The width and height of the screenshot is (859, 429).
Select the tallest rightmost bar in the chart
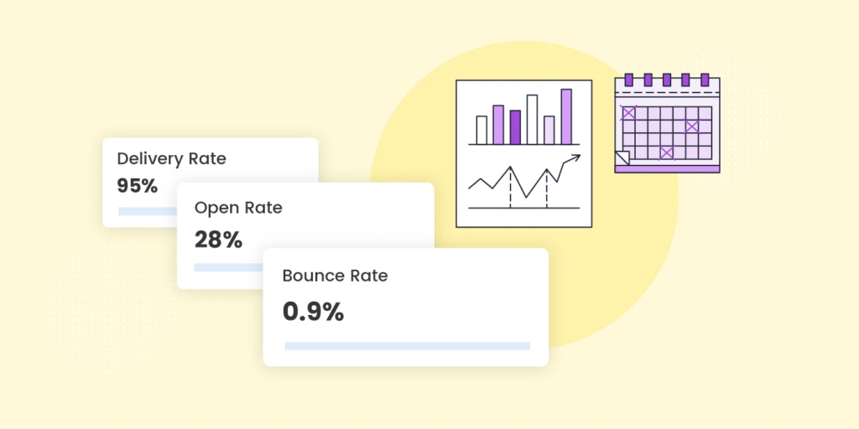566,116
